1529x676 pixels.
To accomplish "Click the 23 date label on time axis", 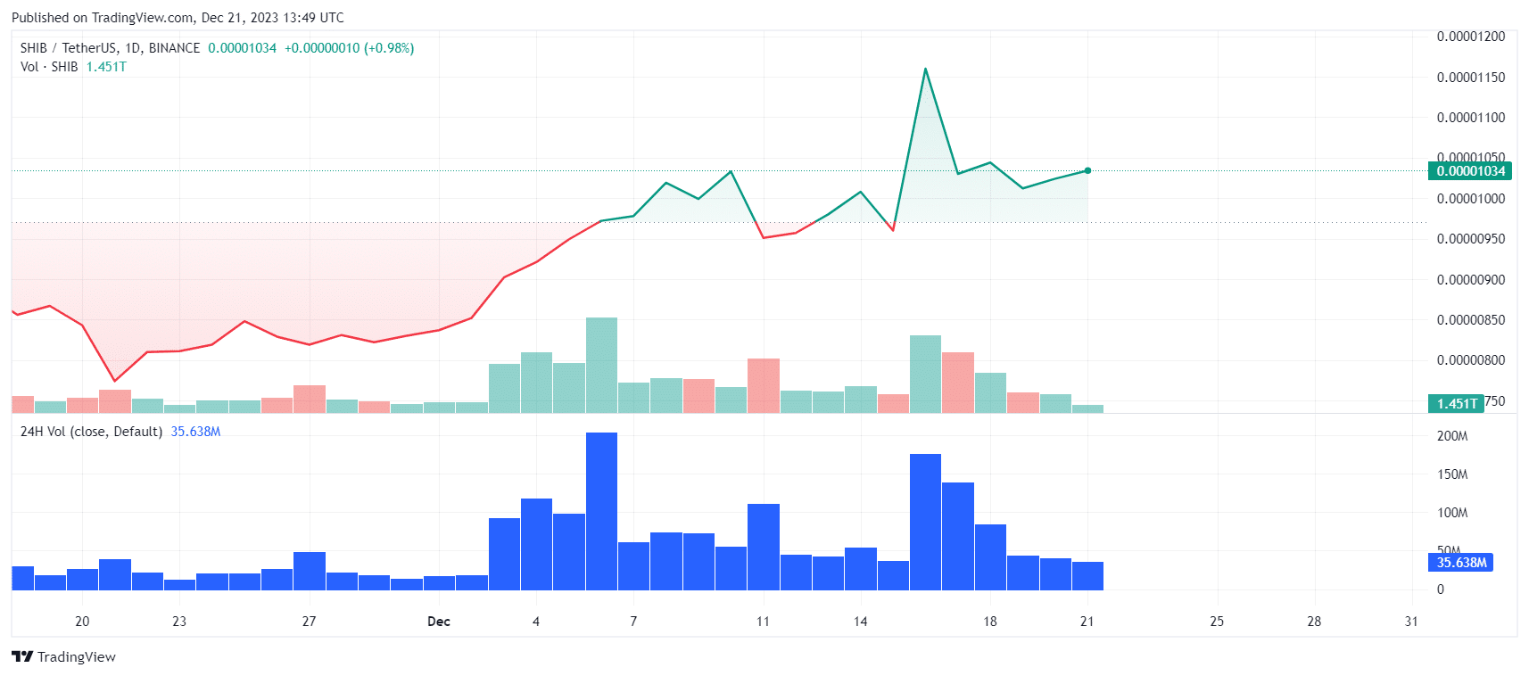I will tap(179, 622).
